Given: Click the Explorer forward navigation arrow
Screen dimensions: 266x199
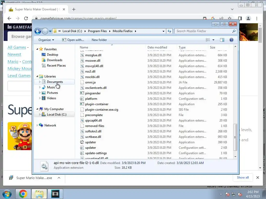Looking at the screenshot, I should click(45, 31).
